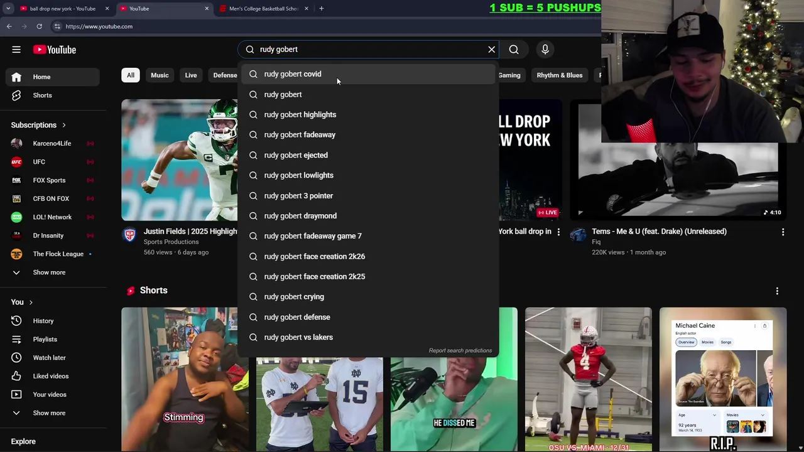This screenshot has width=804, height=452.
Task: Open CFB ON FOX subscription
Action: pyautogui.click(x=53, y=198)
